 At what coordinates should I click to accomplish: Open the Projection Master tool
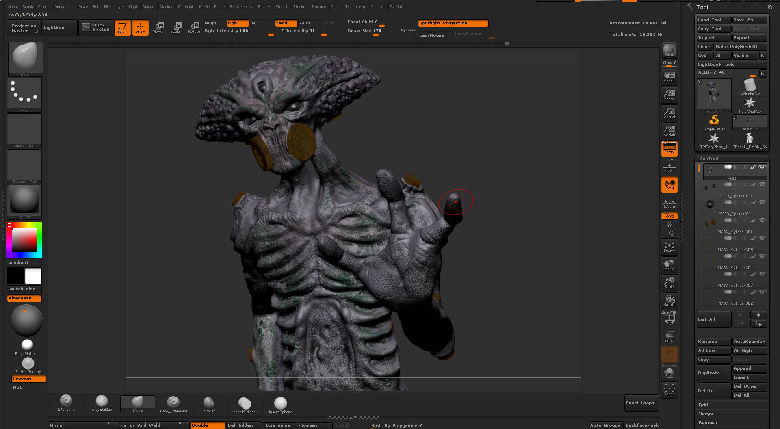(24, 28)
